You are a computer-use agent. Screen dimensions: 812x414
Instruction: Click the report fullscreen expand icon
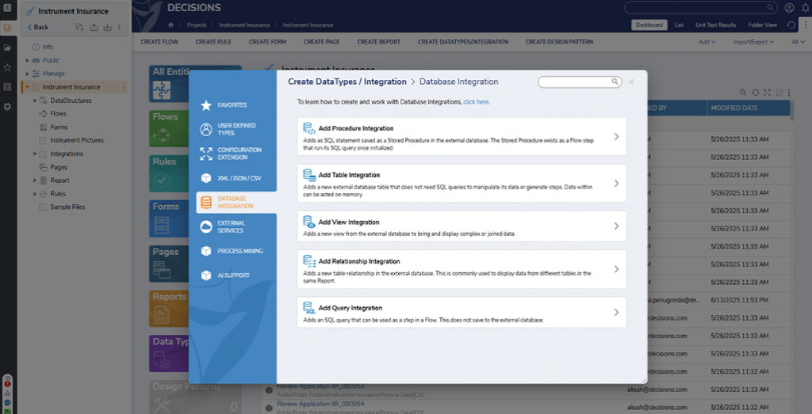(767, 93)
